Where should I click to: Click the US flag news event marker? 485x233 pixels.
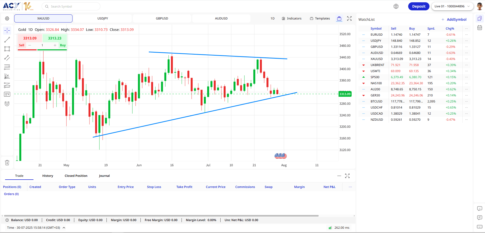(281, 156)
